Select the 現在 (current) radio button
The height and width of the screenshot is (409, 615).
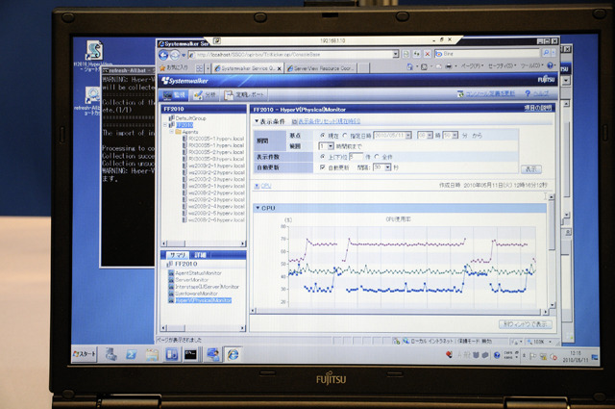(323, 135)
